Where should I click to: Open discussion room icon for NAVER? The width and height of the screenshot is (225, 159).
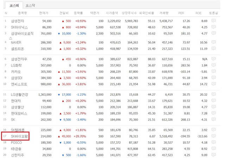click(213, 42)
